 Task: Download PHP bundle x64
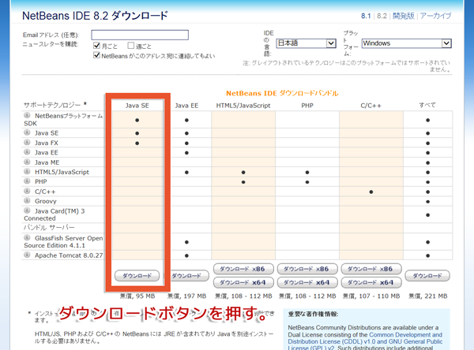coord(307,282)
